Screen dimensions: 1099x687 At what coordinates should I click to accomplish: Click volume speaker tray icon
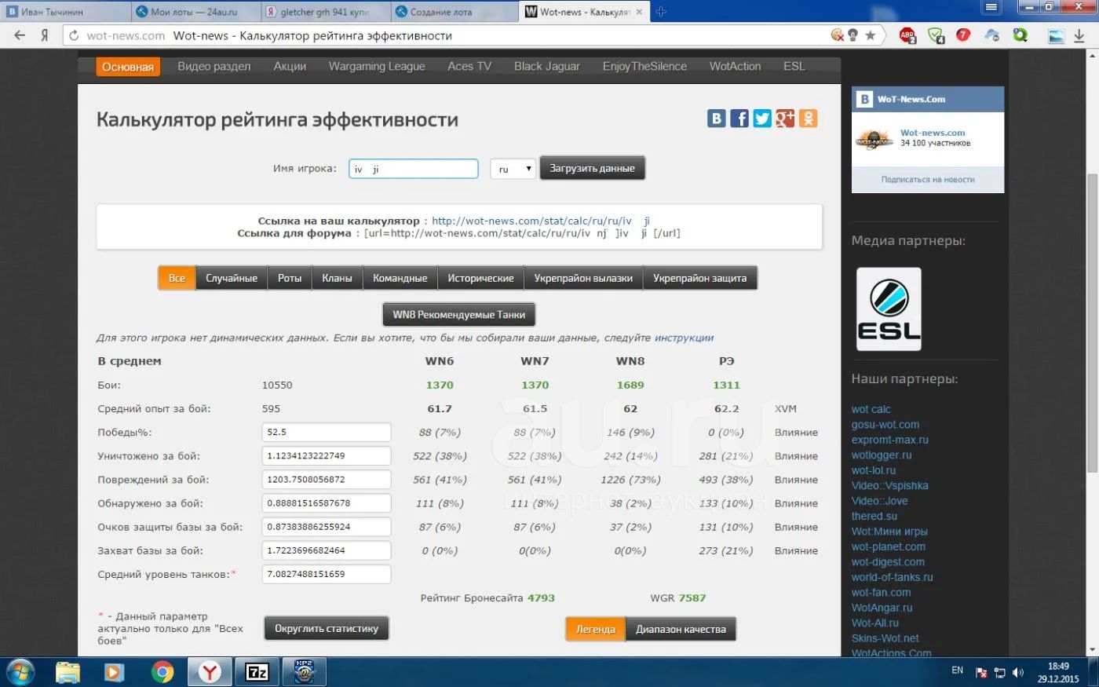1017,673
